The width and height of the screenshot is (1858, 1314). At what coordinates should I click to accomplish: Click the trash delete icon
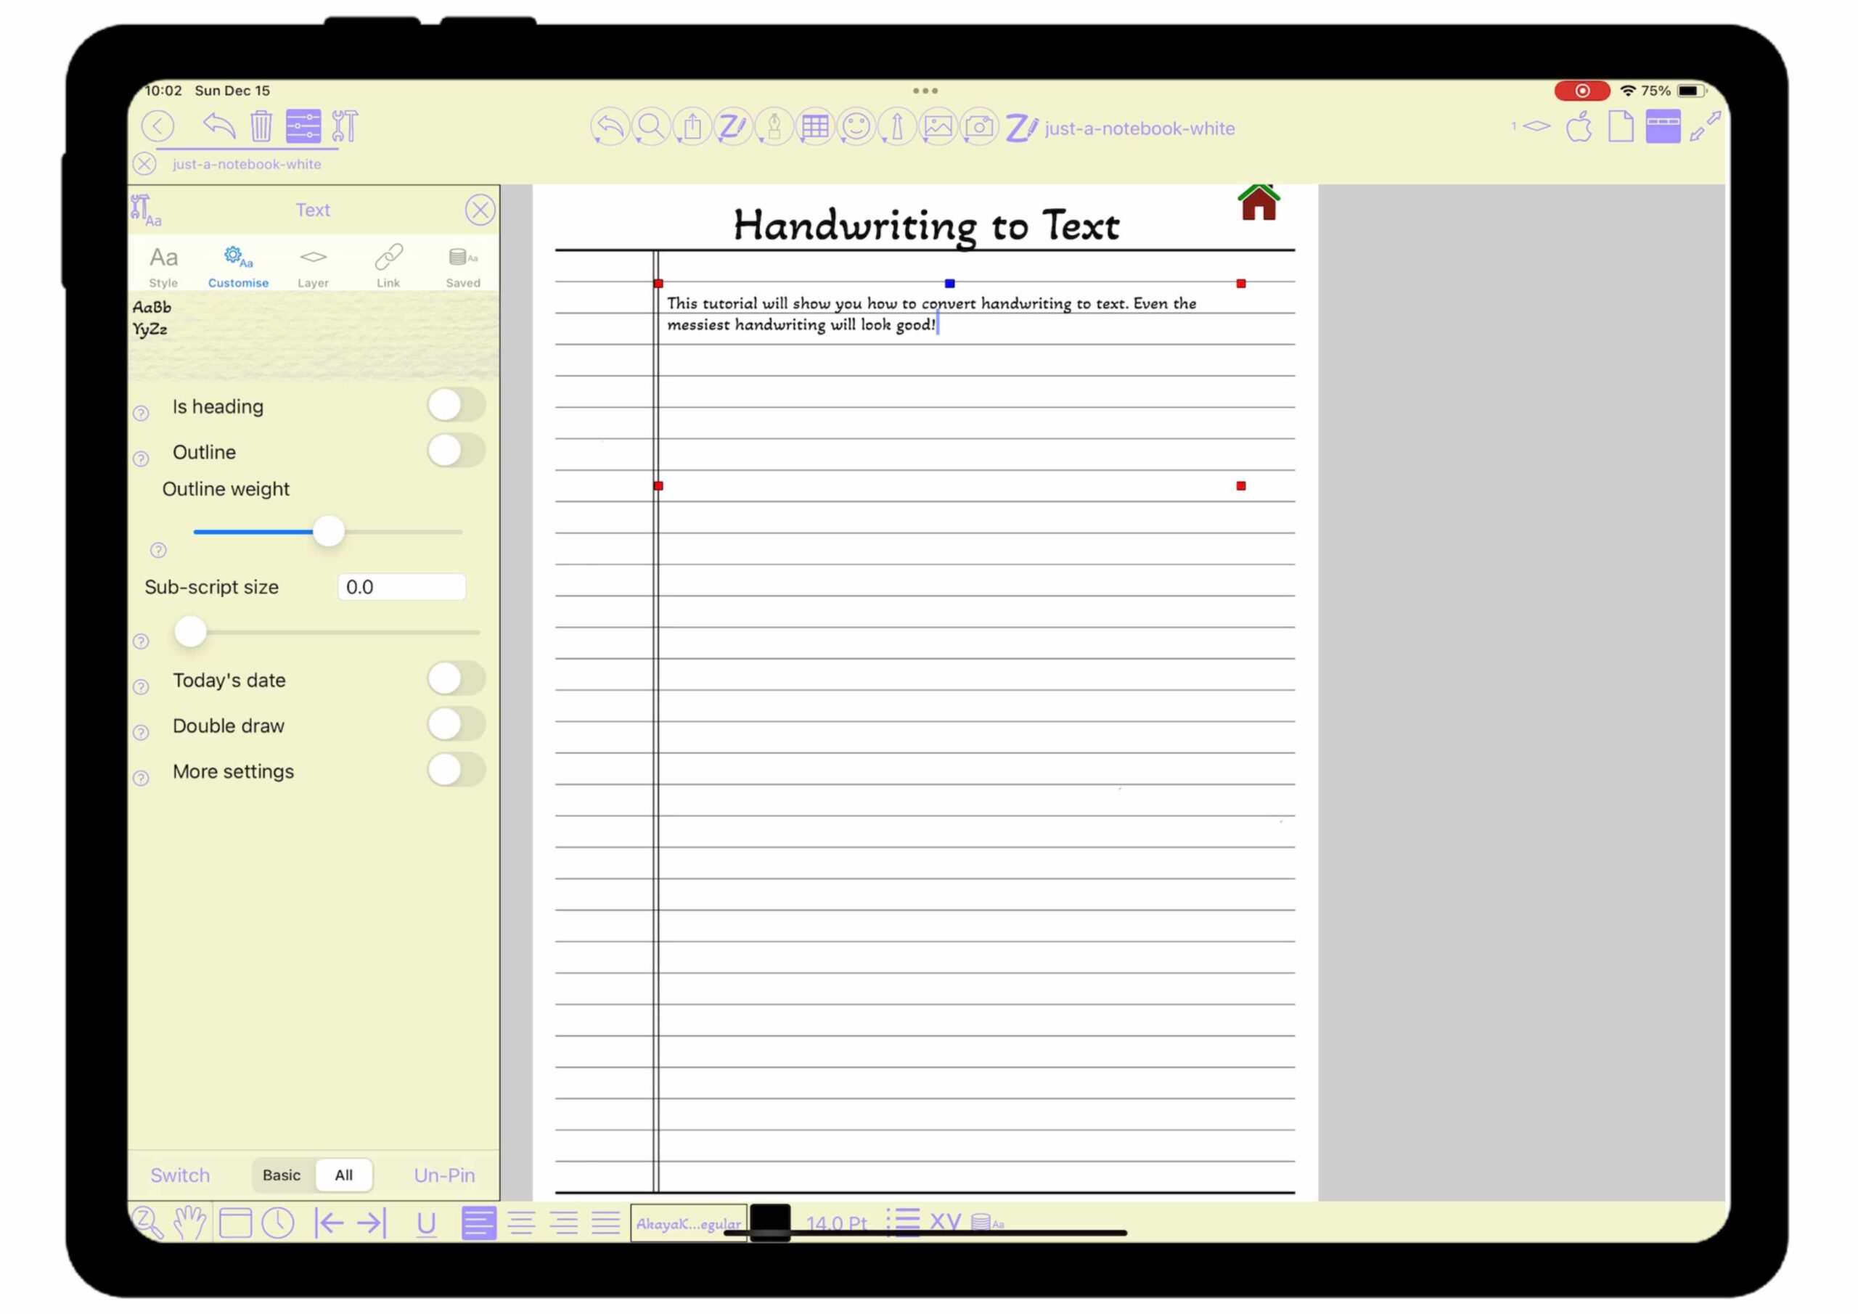[x=261, y=126]
